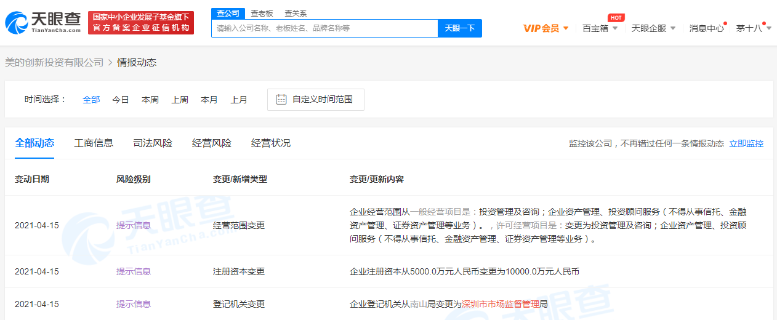Screen dimensions: 777x320
Task: Click 提示信息 in the 注册资本变更 row
Action: click(134, 271)
